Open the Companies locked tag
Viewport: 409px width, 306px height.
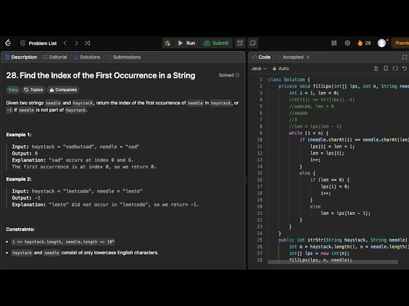click(x=63, y=90)
